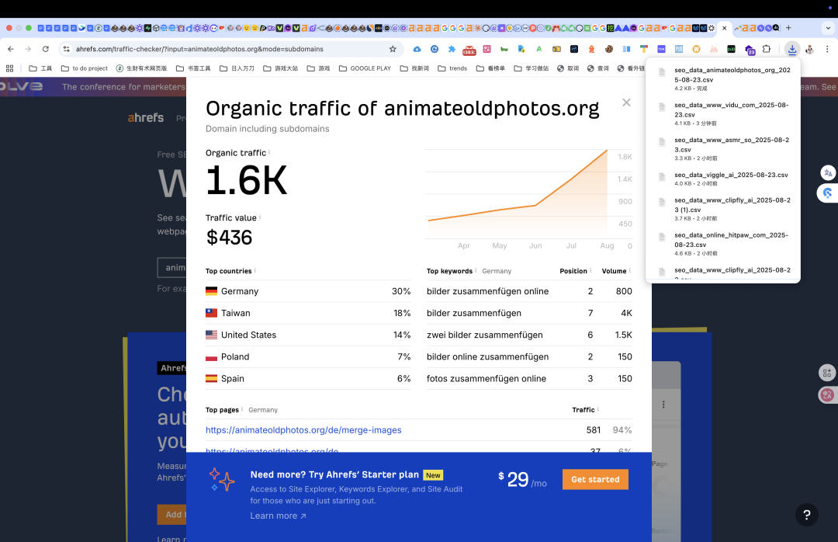The height and width of the screenshot is (542, 838).
Task: Open the bookmarks bar apps grid
Action: point(9,68)
